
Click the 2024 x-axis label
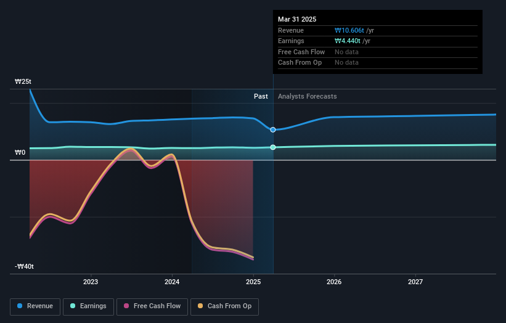[x=172, y=282]
